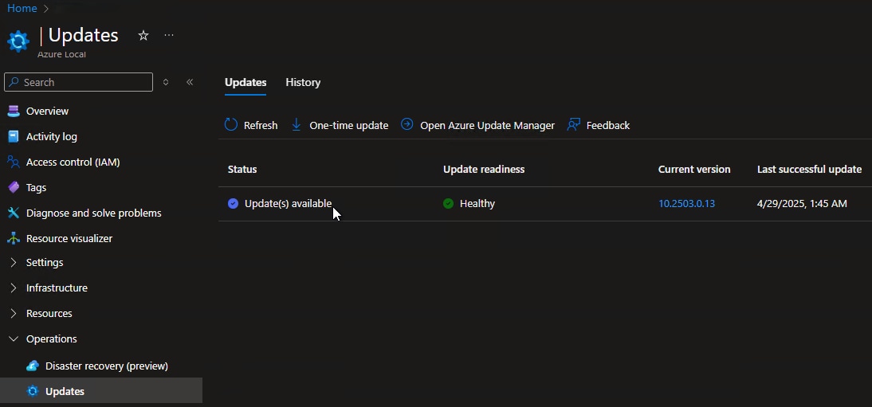872x407 pixels.
Task: Click the blue update available status icon
Action: point(233,204)
